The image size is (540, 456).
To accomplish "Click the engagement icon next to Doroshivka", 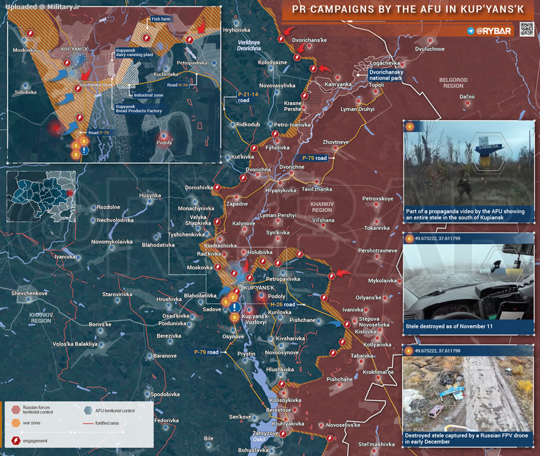I will (217, 187).
